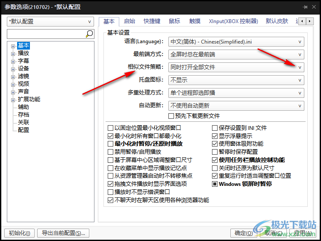The image size is (321, 241).
Task: Enable 预先下载更新文件 checkbox
Action: tap(171, 116)
